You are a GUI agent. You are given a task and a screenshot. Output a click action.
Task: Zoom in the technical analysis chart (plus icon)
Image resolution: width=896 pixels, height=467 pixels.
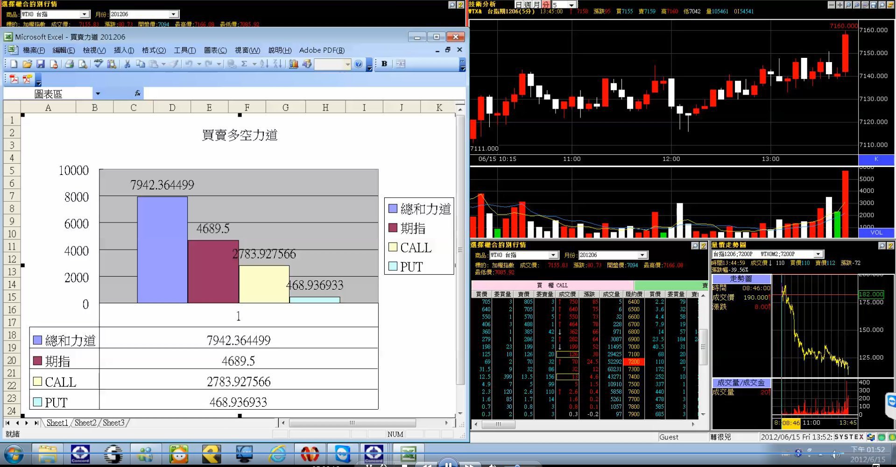point(840,5)
